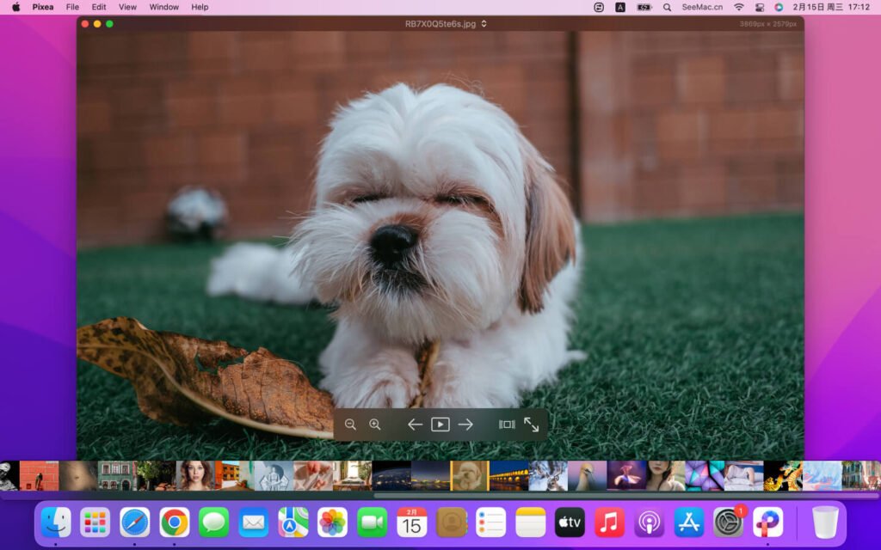The image size is (881, 550).
Task: Click the input source 'A' icon in menu bar
Action: tap(620, 7)
